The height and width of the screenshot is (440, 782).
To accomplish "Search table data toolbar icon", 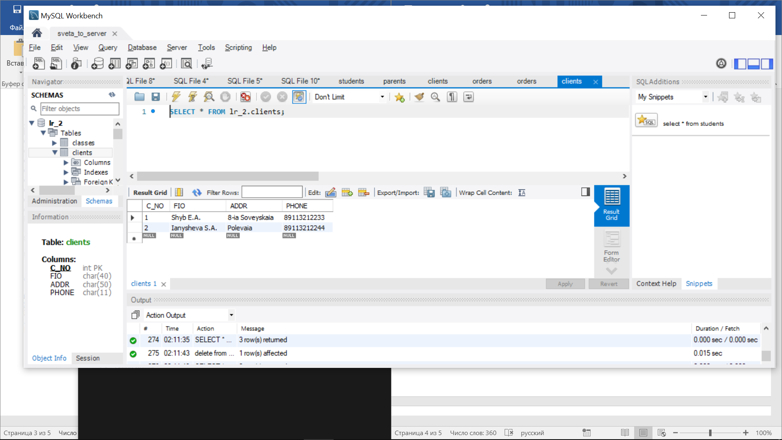I will pyautogui.click(x=186, y=64).
